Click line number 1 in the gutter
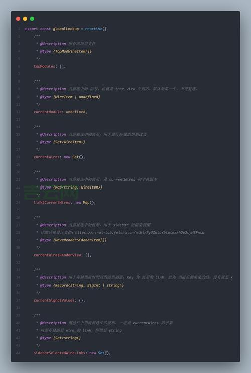 [19, 29]
